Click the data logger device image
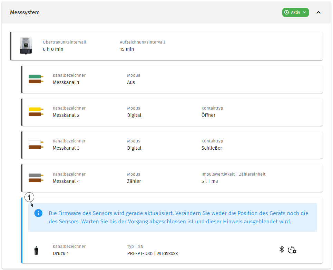Screen dimensions: 333x270 click(x=26, y=46)
